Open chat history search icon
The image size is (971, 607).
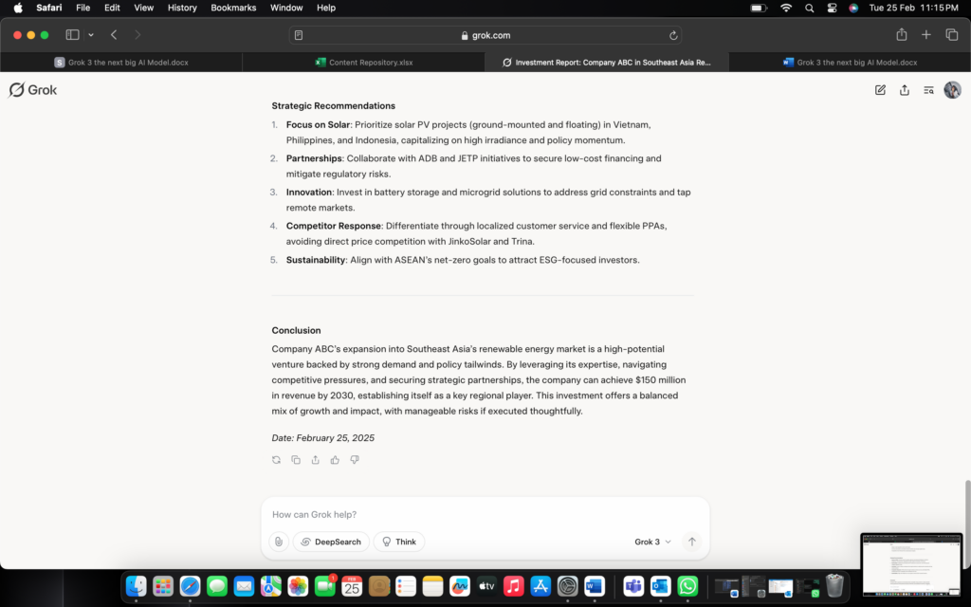pos(928,90)
